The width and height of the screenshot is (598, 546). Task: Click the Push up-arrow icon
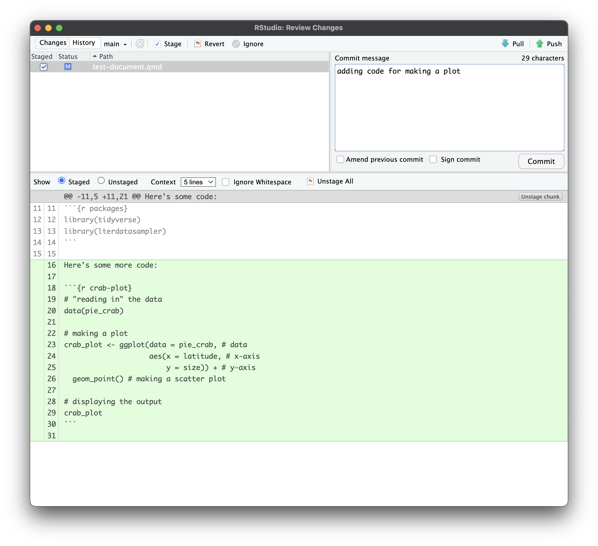tap(540, 44)
